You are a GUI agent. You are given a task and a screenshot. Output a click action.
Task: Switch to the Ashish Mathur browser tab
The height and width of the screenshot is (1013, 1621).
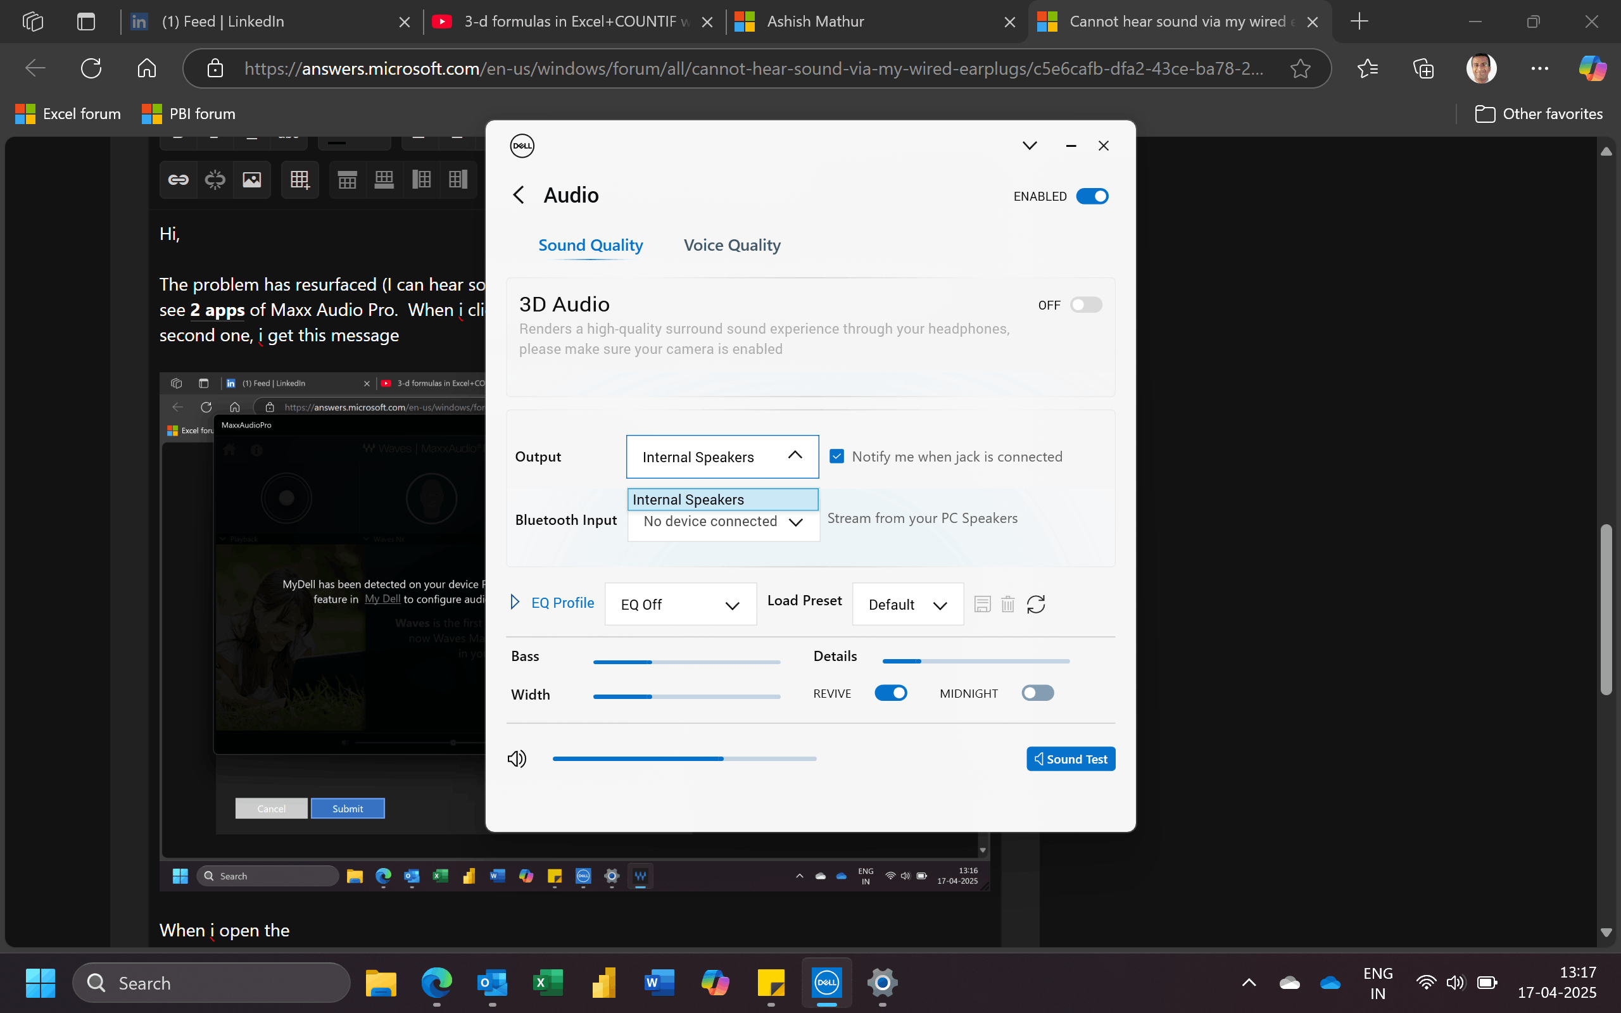[x=815, y=22]
